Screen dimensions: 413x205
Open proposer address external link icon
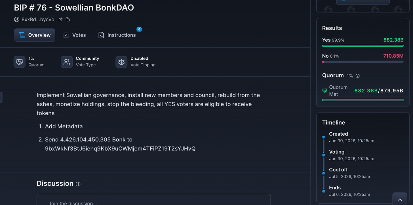pos(60,20)
